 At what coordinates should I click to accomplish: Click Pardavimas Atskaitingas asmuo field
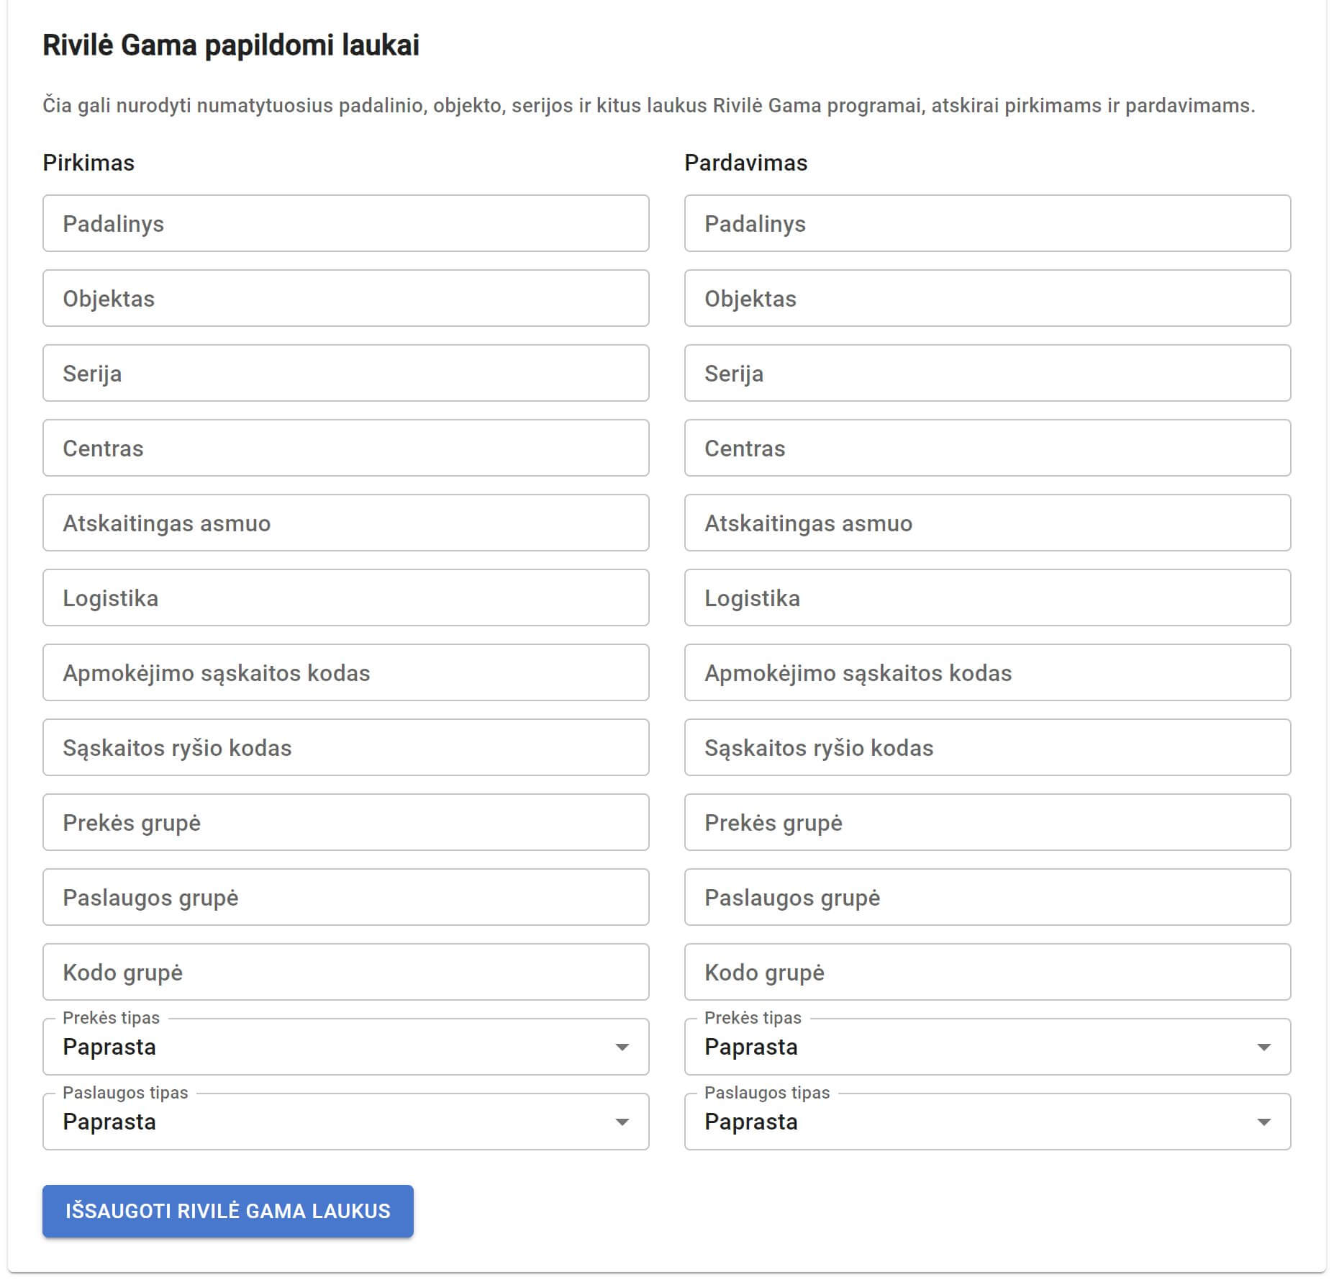987,523
